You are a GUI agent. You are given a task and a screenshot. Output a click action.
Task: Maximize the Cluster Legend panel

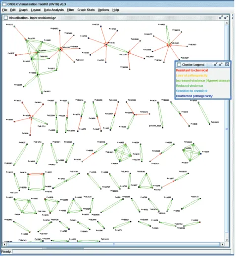pyautogui.click(x=221, y=64)
